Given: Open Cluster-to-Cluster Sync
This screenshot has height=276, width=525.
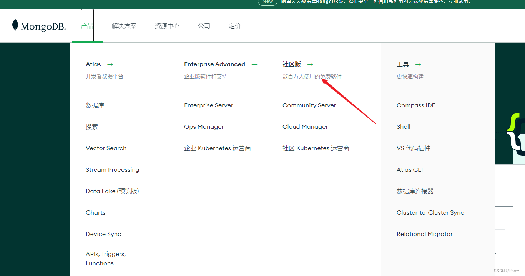Looking at the screenshot, I should tap(430, 213).
